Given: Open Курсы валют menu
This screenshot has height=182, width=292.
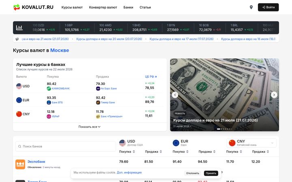Looking at the screenshot, I should (x=72, y=7).
